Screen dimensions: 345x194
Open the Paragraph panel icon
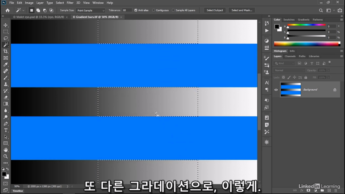(267, 89)
